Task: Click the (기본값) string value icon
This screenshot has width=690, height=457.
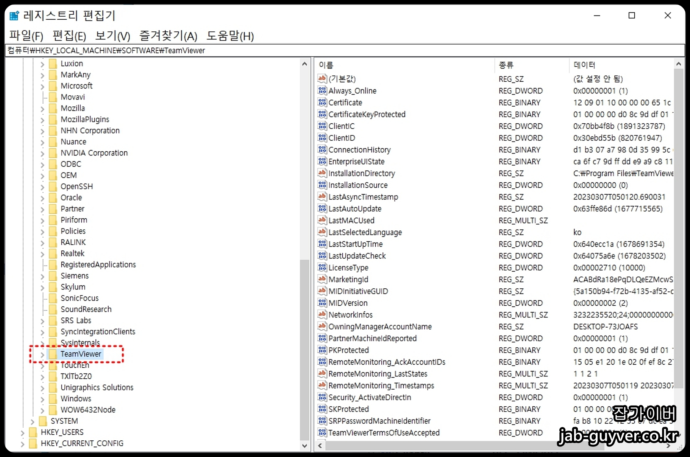Action: tap(322, 79)
